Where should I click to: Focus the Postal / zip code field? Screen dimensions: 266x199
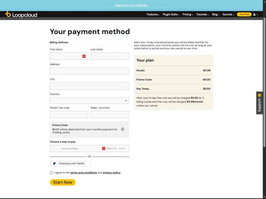69,114
